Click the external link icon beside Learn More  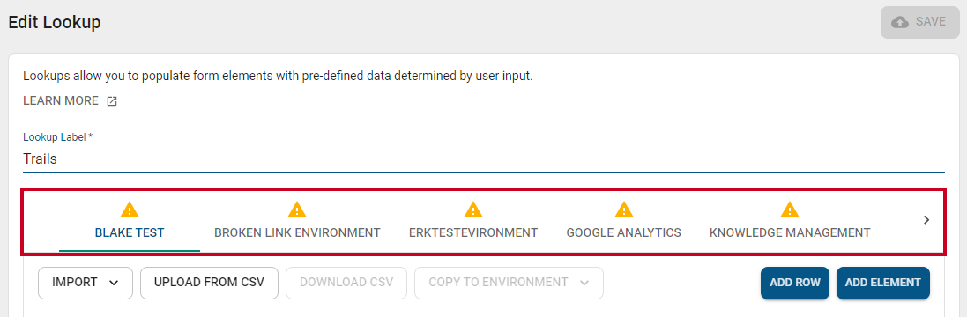(112, 101)
